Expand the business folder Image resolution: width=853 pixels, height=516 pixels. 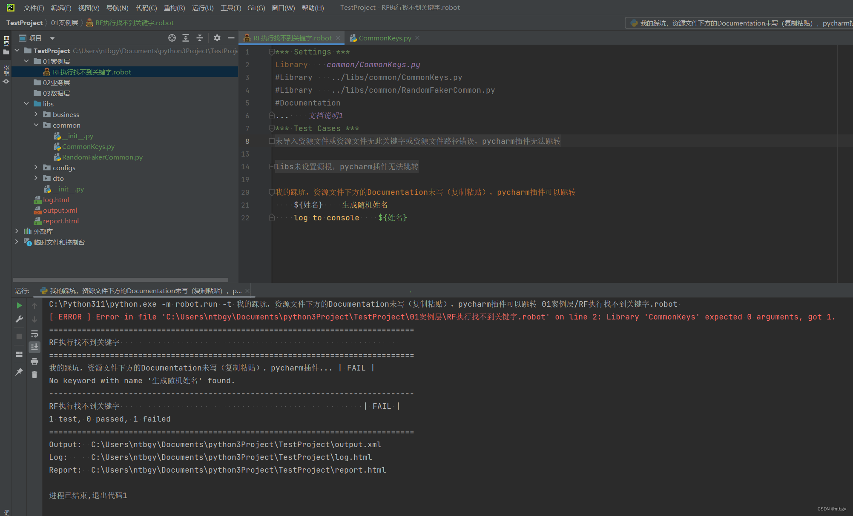tap(36, 114)
